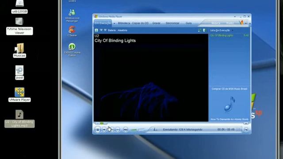Click How To Dismantle An Atomic Bomb link
The width and height of the screenshot is (283, 159).
coord(229,119)
